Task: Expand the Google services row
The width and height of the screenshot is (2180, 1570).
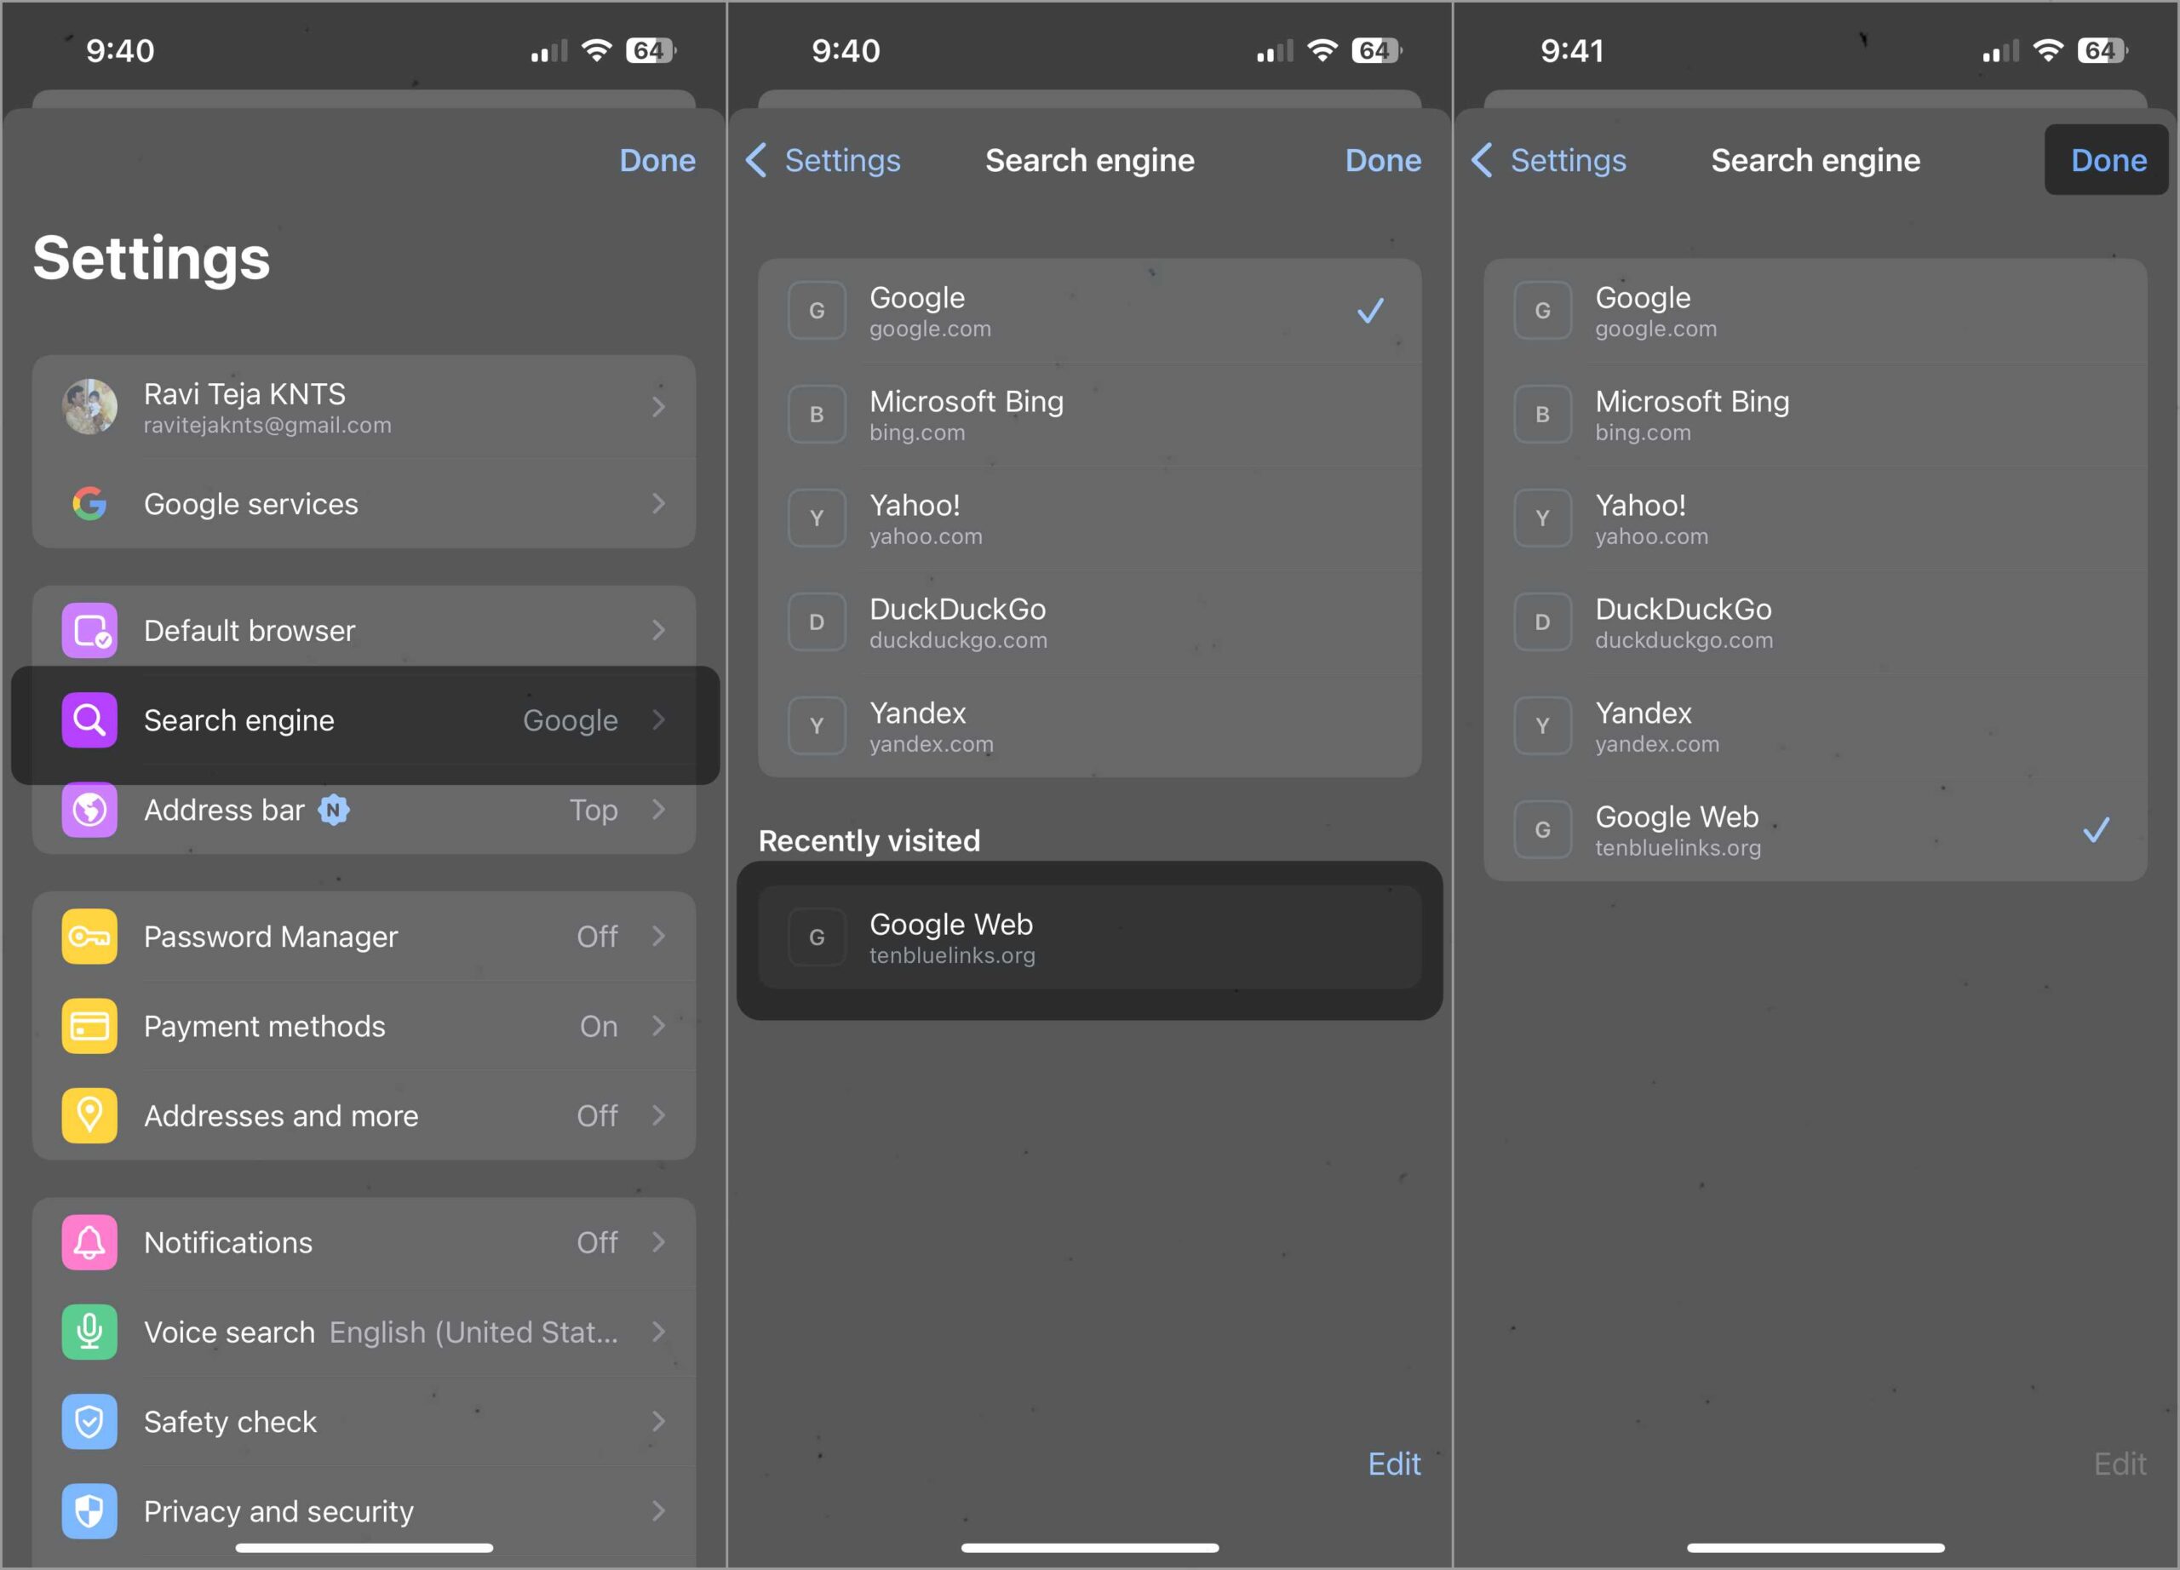Action: click(x=364, y=503)
